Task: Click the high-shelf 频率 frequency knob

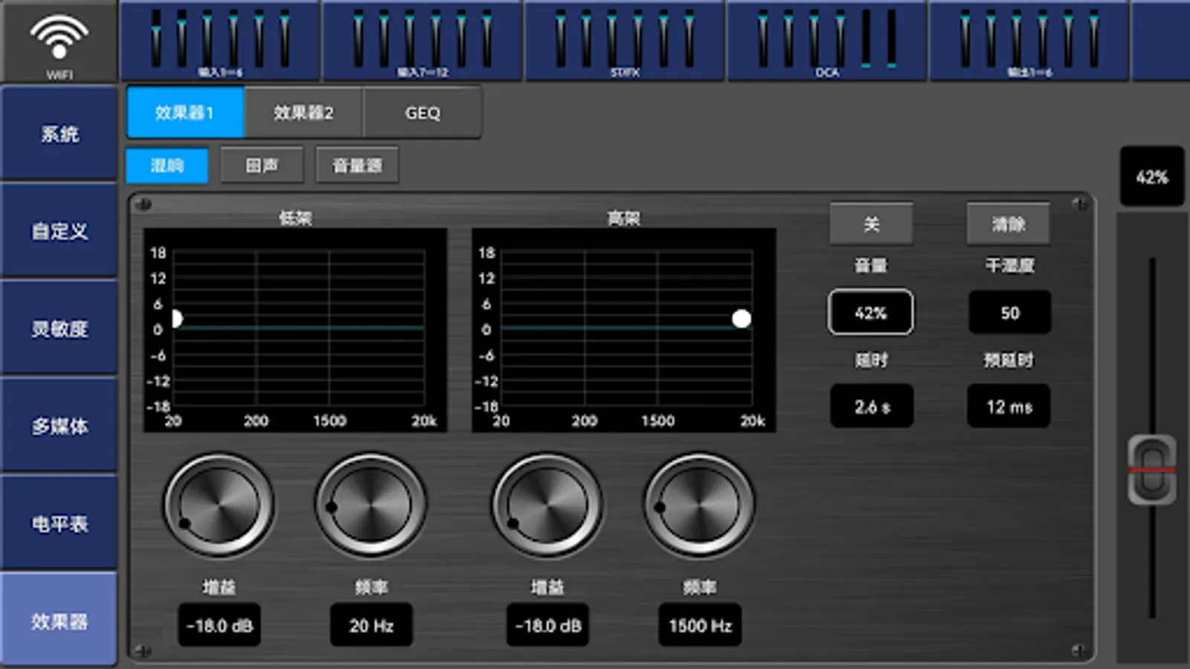Action: click(699, 505)
